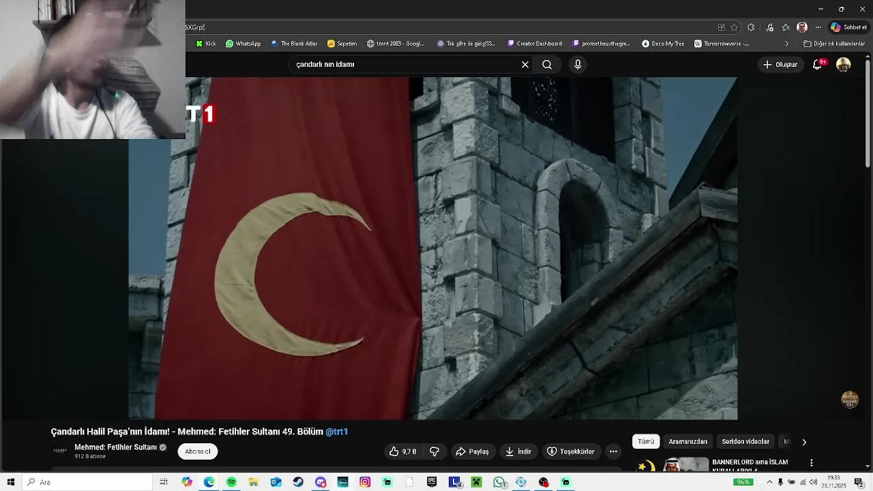
Task: Click the channel watermark on the video
Action: coord(850,400)
